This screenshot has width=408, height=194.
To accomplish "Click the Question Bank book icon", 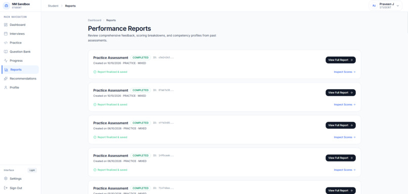I will (x=6, y=52).
